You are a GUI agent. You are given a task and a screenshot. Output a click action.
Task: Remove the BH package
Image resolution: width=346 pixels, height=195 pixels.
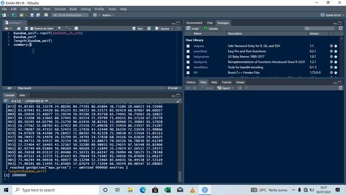336,73
